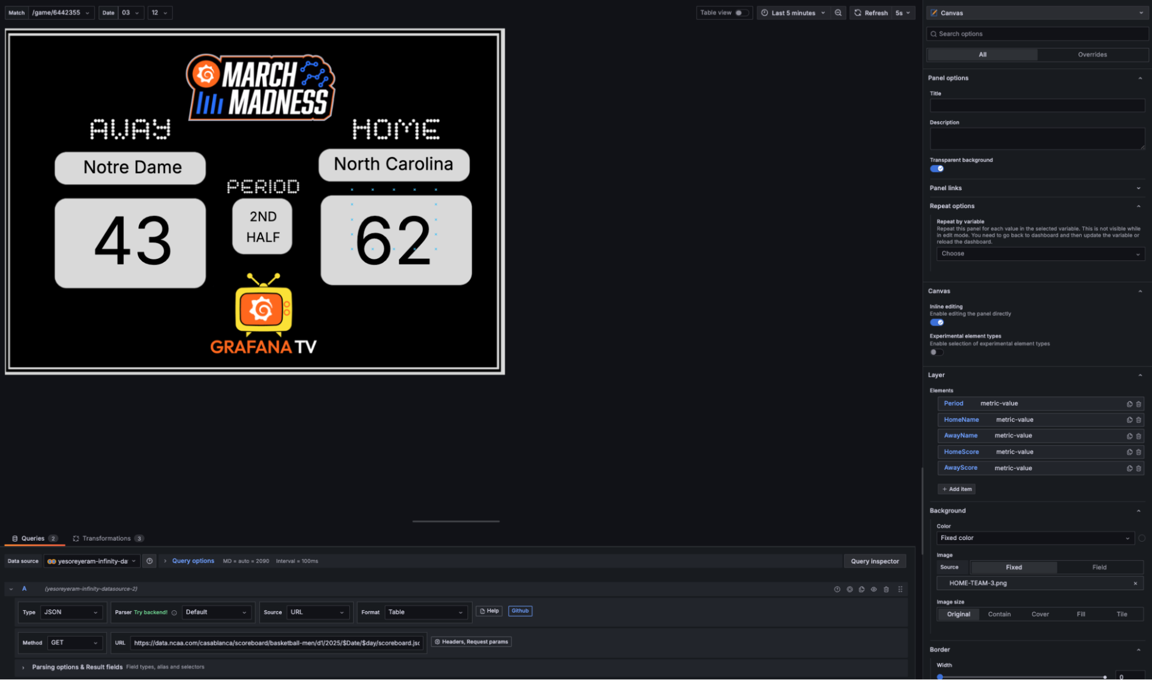The image size is (1152, 680).
Task: Disable the Transparent background toggle
Action: 936,168
